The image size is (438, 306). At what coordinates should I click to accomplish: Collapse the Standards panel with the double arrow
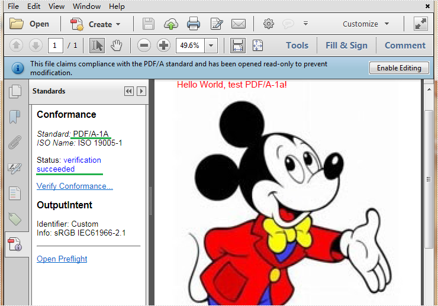pyautogui.click(x=129, y=91)
